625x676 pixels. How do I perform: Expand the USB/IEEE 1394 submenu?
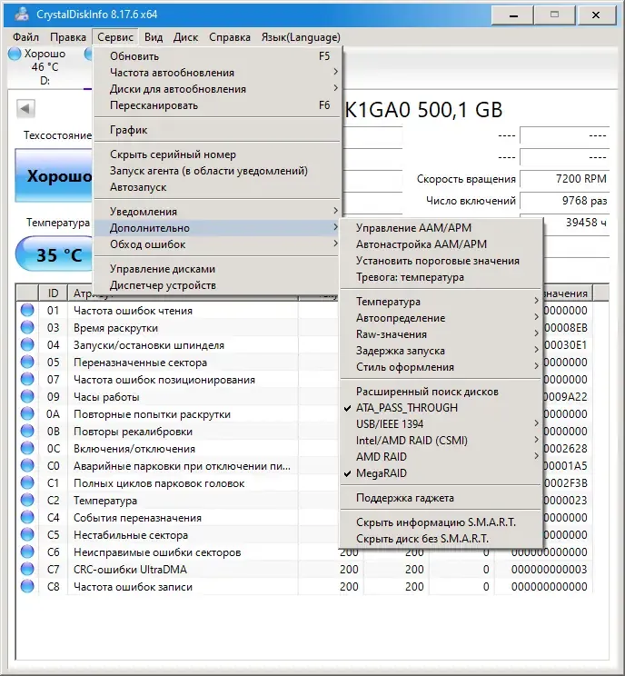tap(441, 424)
